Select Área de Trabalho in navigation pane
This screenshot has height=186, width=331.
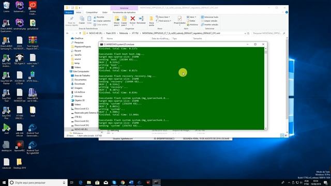pos(82,75)
